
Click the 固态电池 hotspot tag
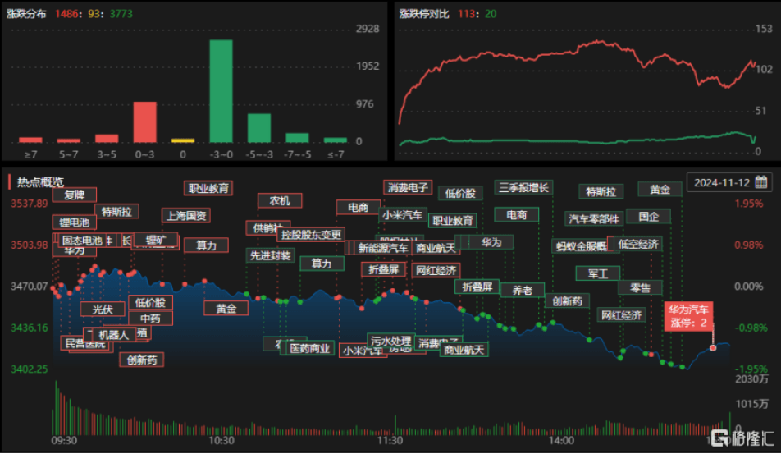pos(81,241)
